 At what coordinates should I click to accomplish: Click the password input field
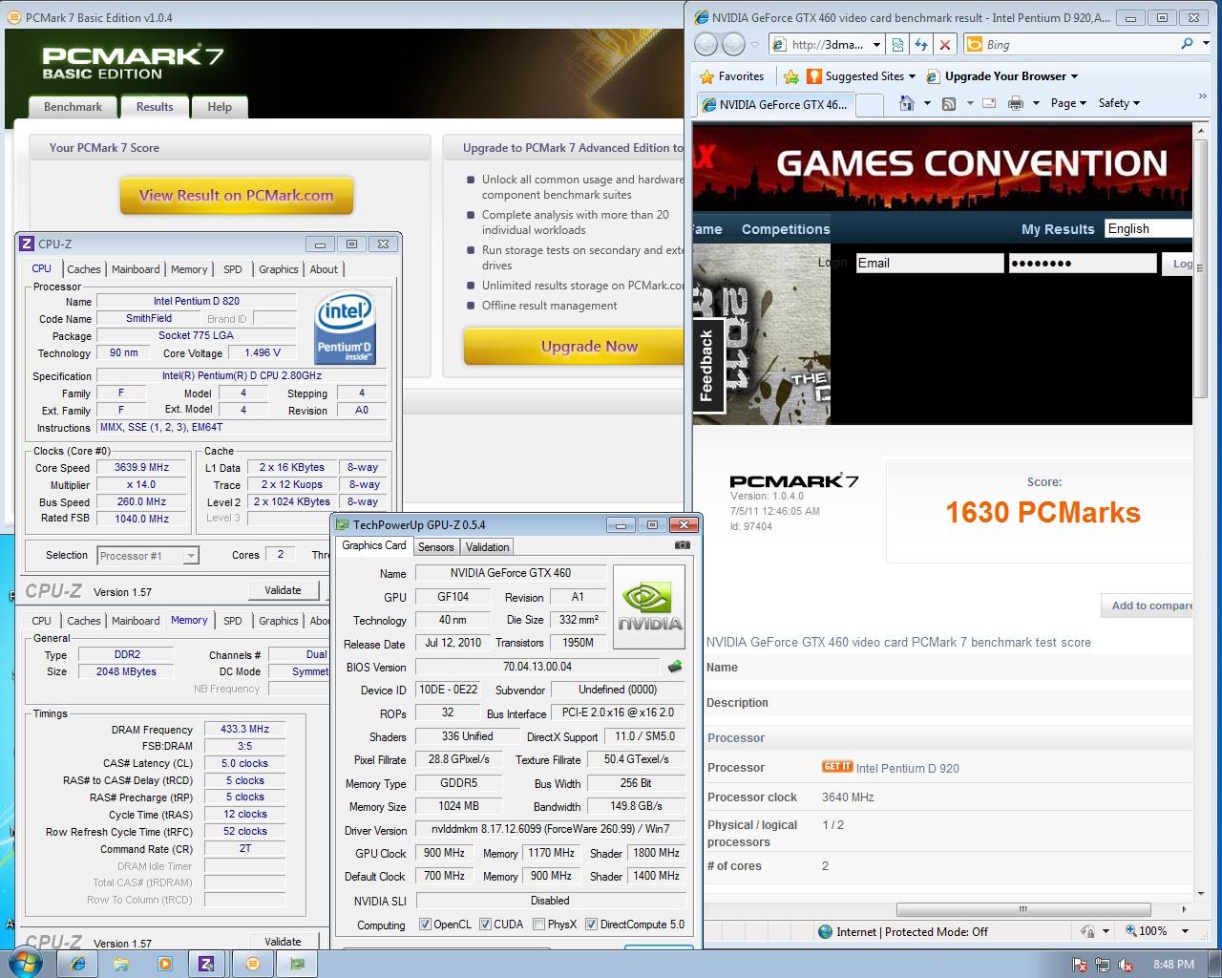[1083, 264]
